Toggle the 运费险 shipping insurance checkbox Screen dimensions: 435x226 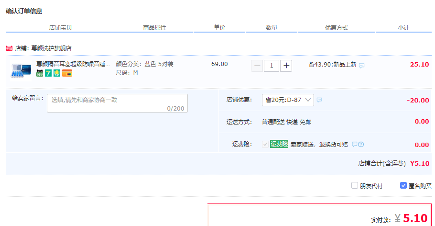(265, 144)
